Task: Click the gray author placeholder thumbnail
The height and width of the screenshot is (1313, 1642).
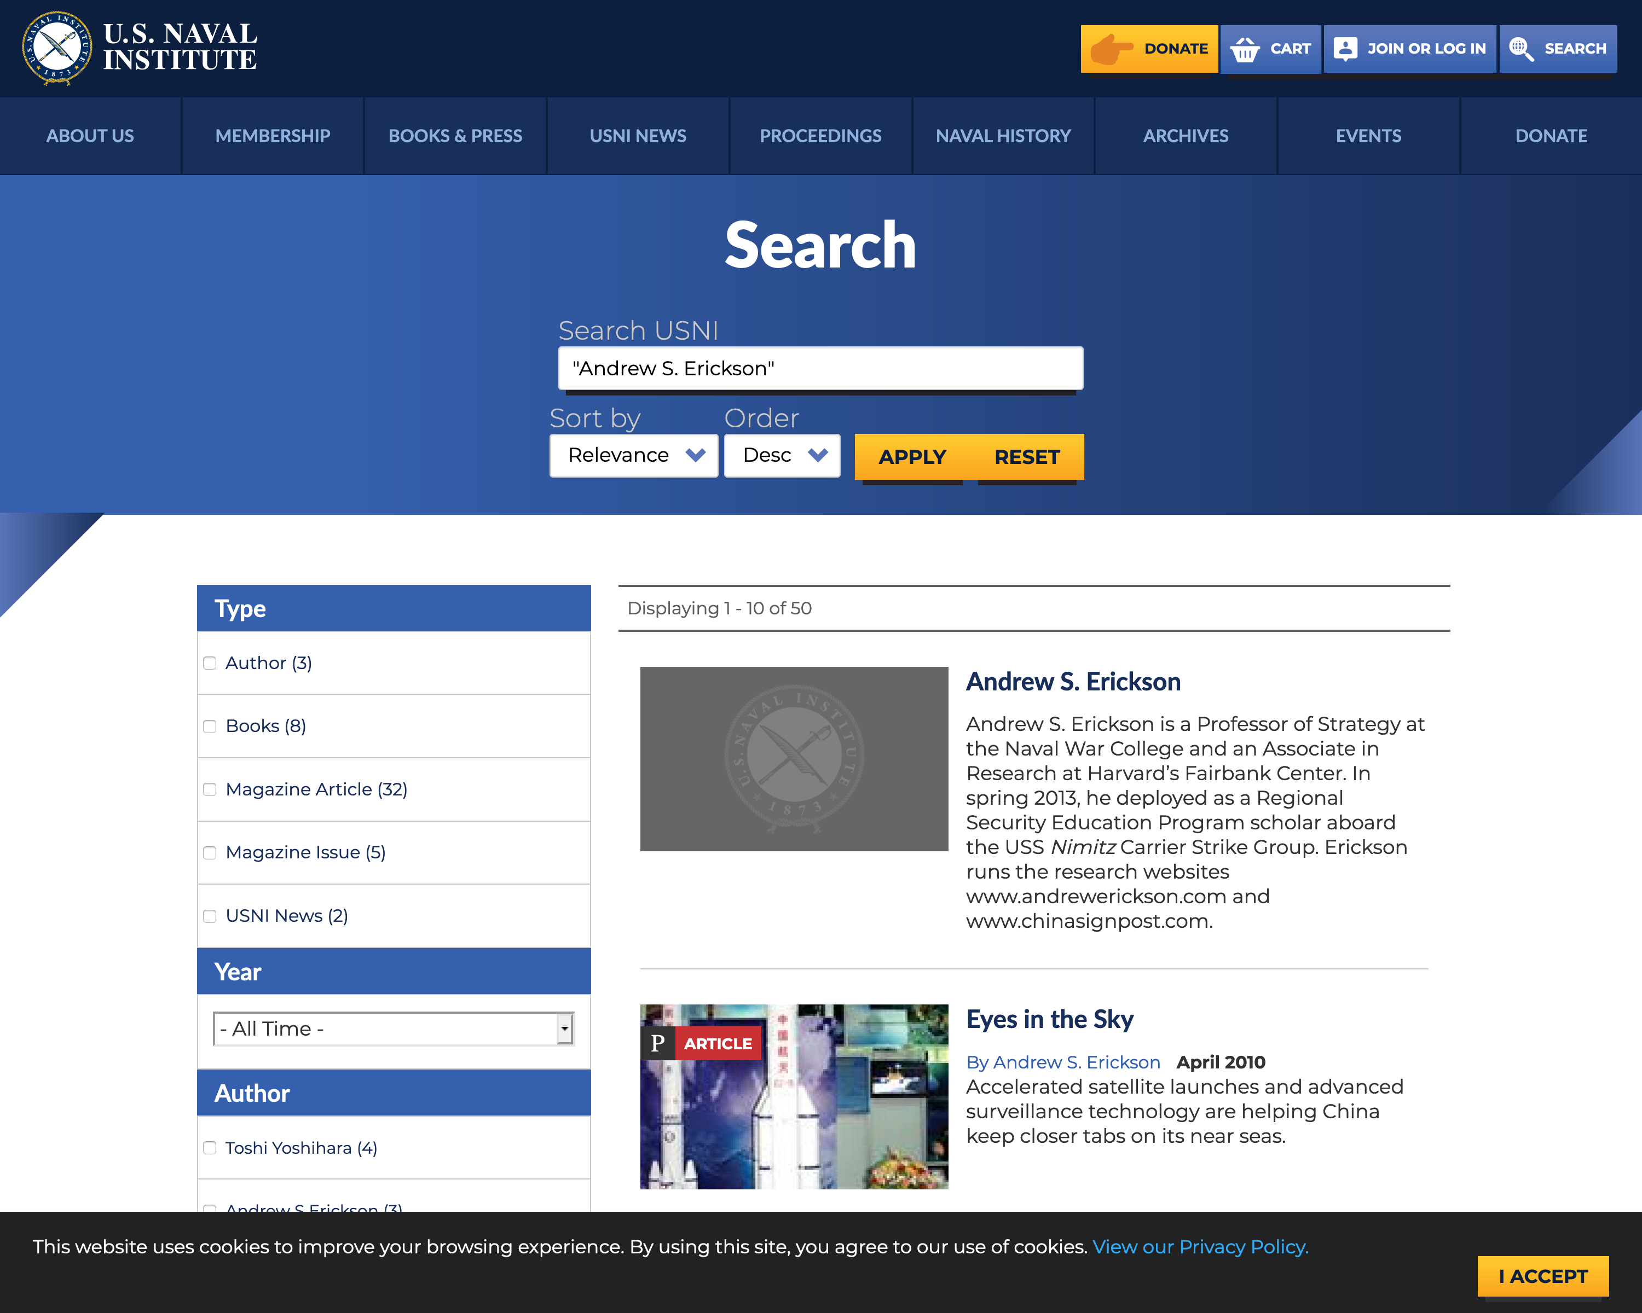Action: [794, 759]
